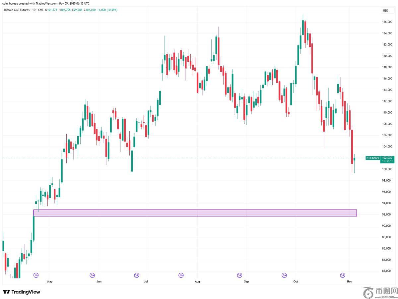
Task: Click the contract marker icon left of Oct
Action: click(284, 275)
